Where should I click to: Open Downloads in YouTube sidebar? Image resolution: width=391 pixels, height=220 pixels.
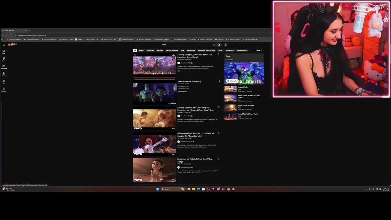point(4,90)
